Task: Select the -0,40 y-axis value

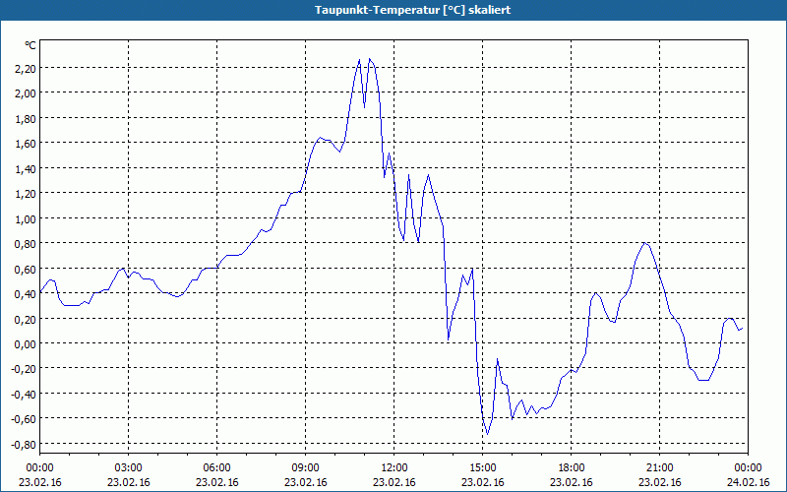Action: (x=24, y=395)
